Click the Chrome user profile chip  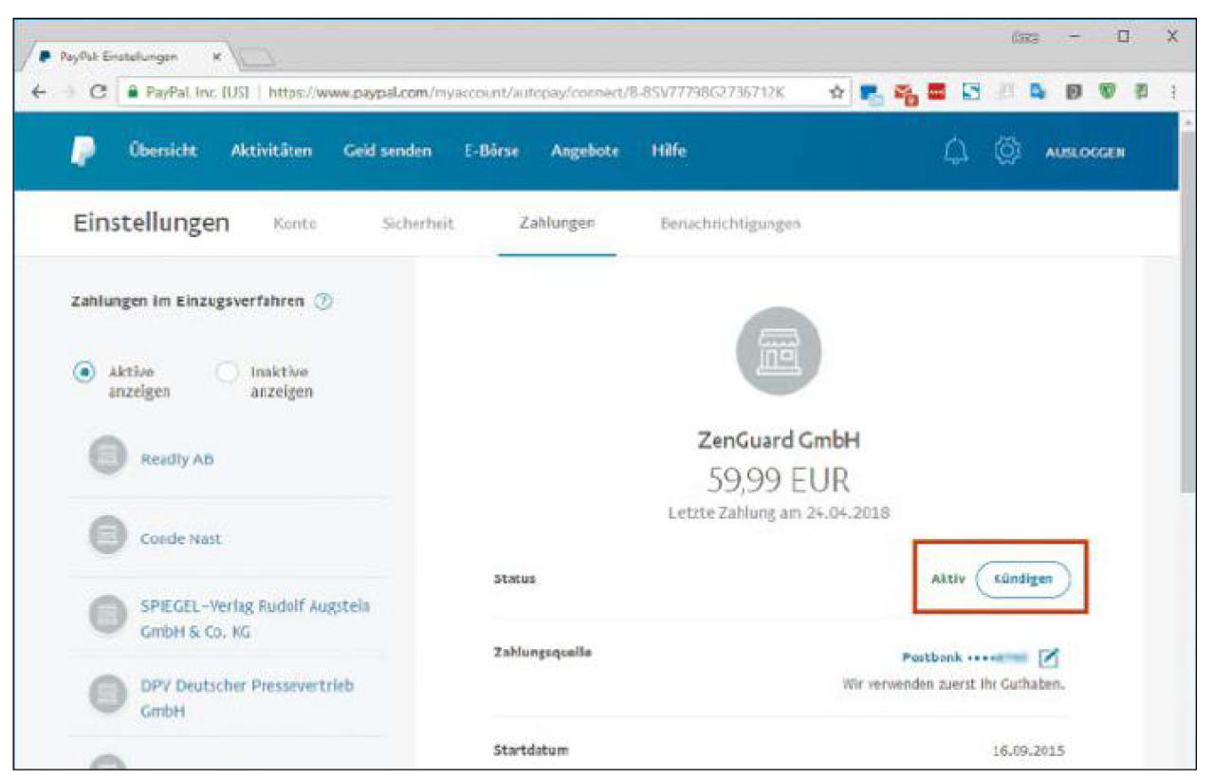tap(1025, 39)
